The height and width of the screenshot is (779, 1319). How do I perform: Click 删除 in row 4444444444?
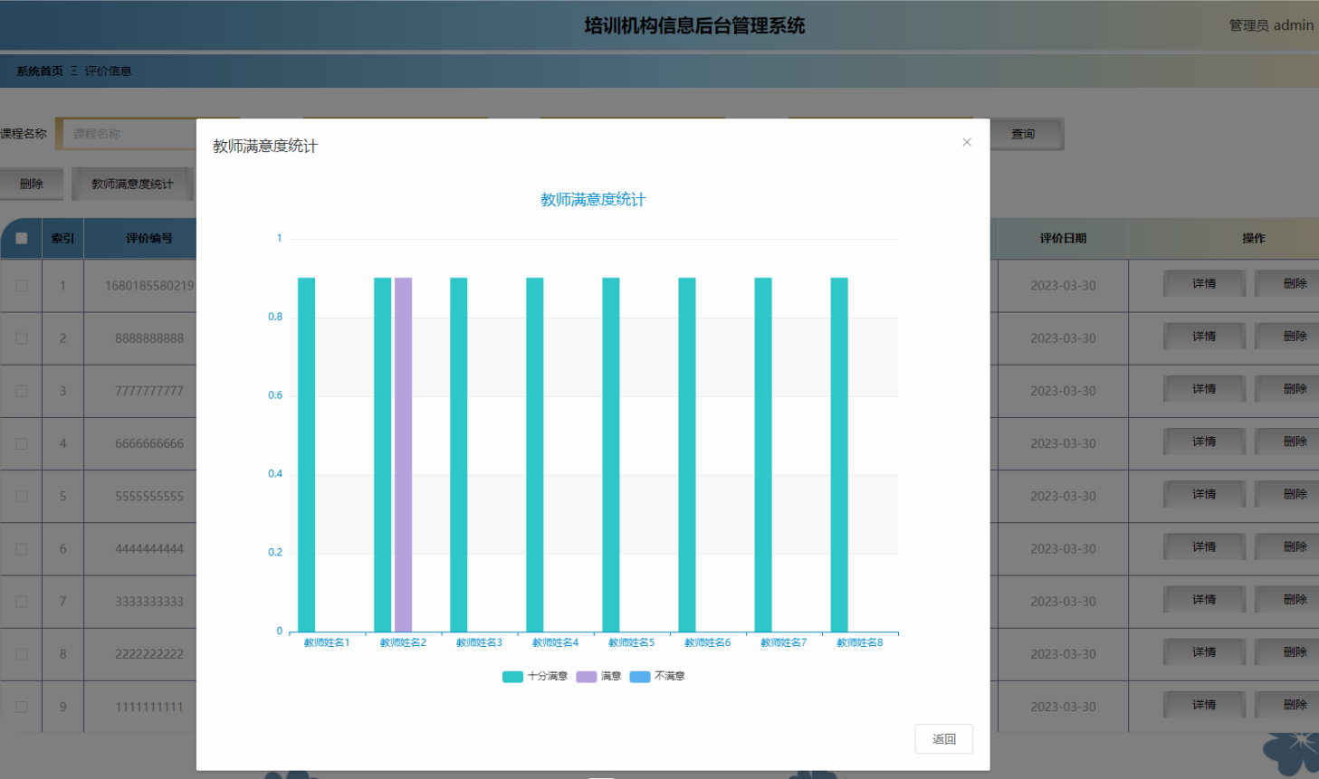click(x=1287, y=546)
